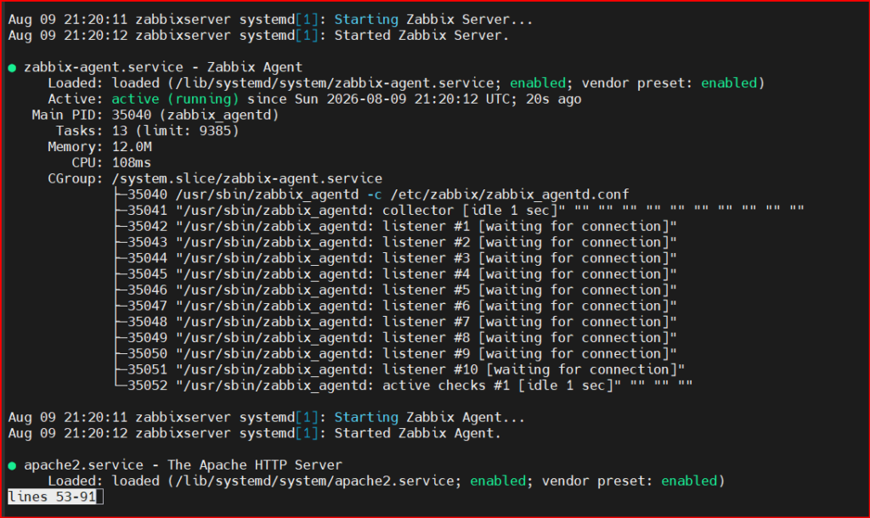Screen dimensions: 870x518
Task: Click 'apache2.service - The Apache HTTP Server' text
Action: tap(184, 465)
